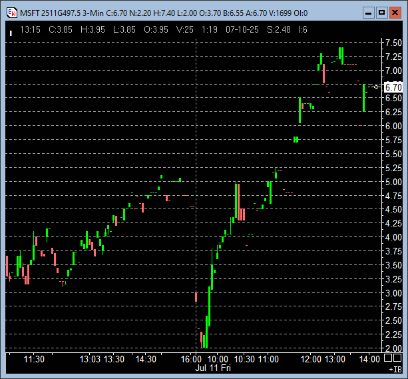This screenshot has width=408, height=379.
Task: Click the 13:15 time readout in data bar
Action: (30, 29)
